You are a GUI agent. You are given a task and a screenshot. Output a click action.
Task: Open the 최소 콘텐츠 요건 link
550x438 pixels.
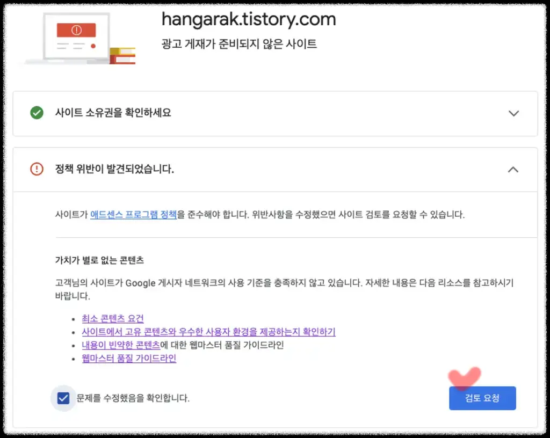(x=113, y=318)
